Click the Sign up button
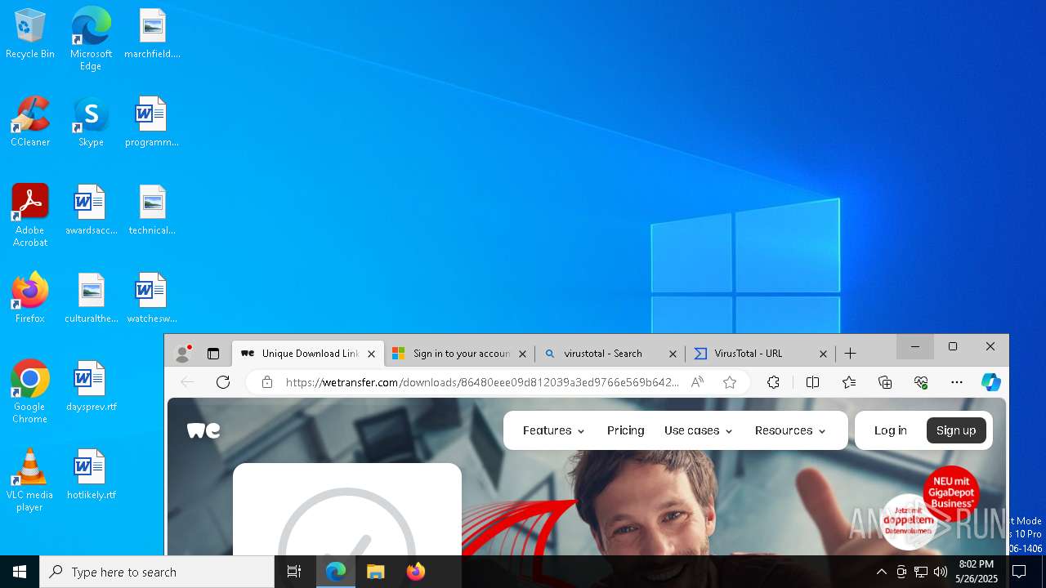This screenshot has height=588, width=1046. pyautogui.click(x=956, y=430)
